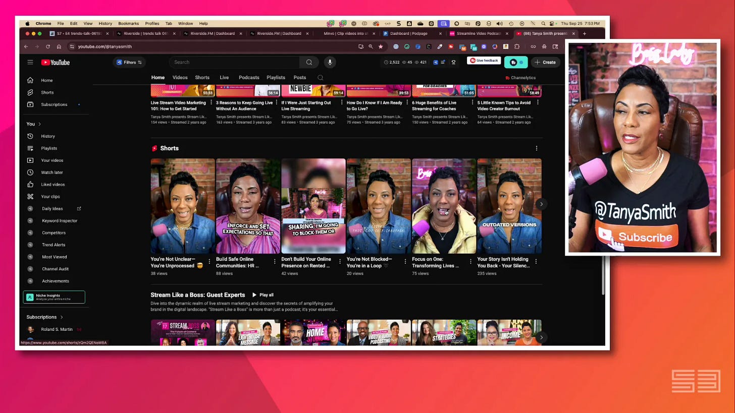Go to Chrome home page icon
The height and width of the screenshot is (413, 735).
59,46
